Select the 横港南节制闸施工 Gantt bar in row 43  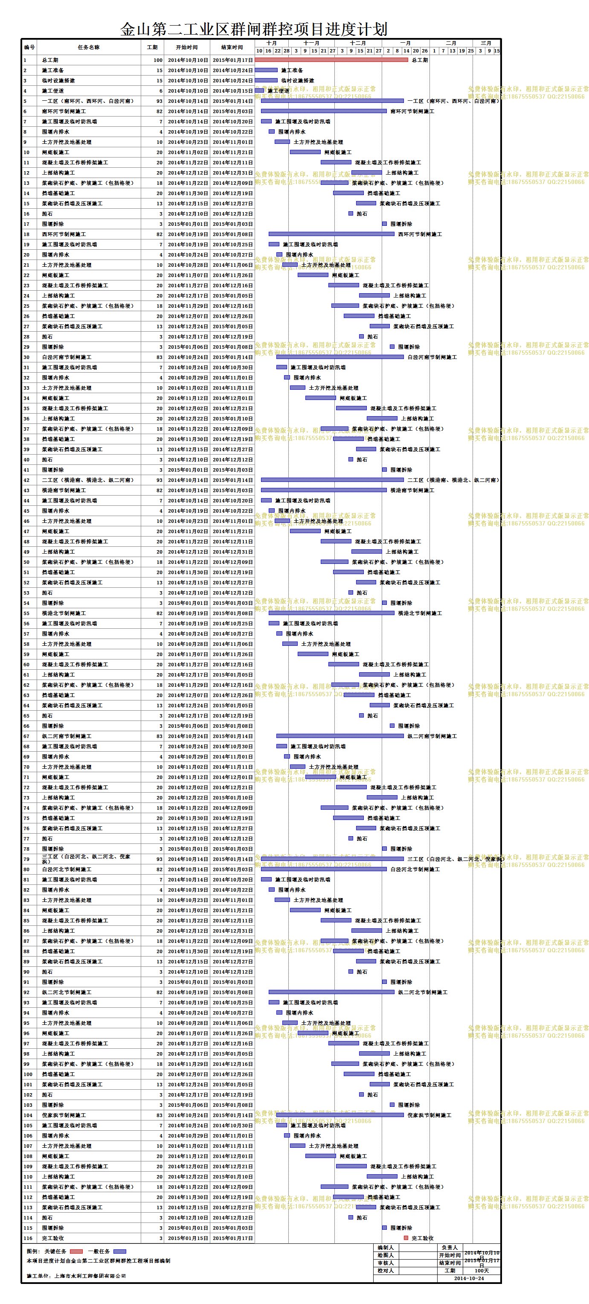(x=324, y=490)
